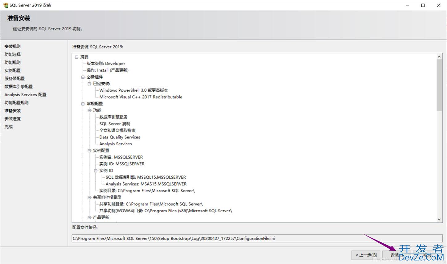Select the 版本类别: Developer row
The image size is (447, 264).
pyautogui.click(x=106, y=64)
